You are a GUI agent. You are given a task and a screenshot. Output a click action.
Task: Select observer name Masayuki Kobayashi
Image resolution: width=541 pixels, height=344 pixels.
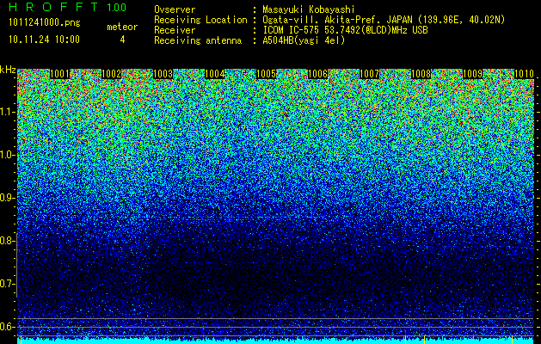click(309, 9)
